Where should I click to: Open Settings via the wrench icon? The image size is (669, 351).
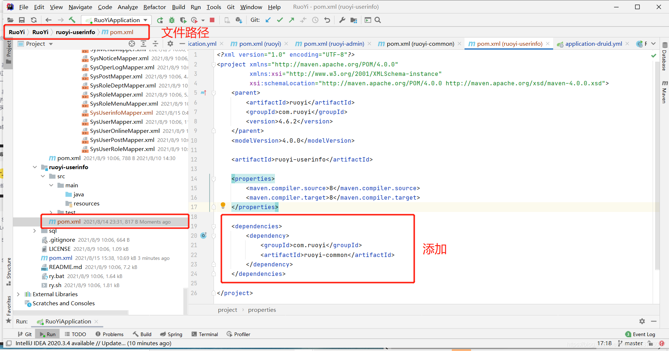(x=342, y=20)
